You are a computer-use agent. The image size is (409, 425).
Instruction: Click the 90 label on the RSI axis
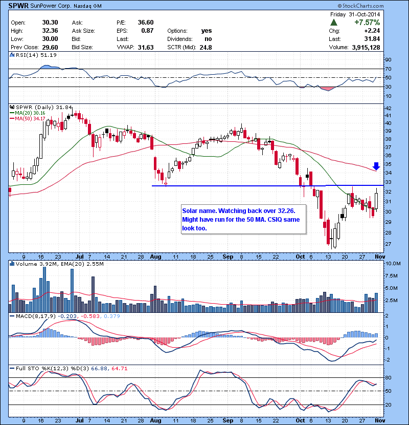click(x=388, y=59)
